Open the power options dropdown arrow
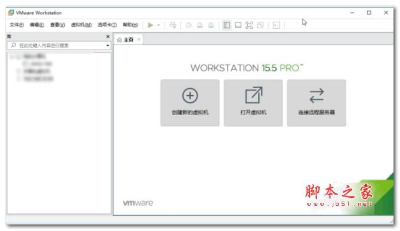The width and height of the screenshot is (400, 231). pos(159,25)
